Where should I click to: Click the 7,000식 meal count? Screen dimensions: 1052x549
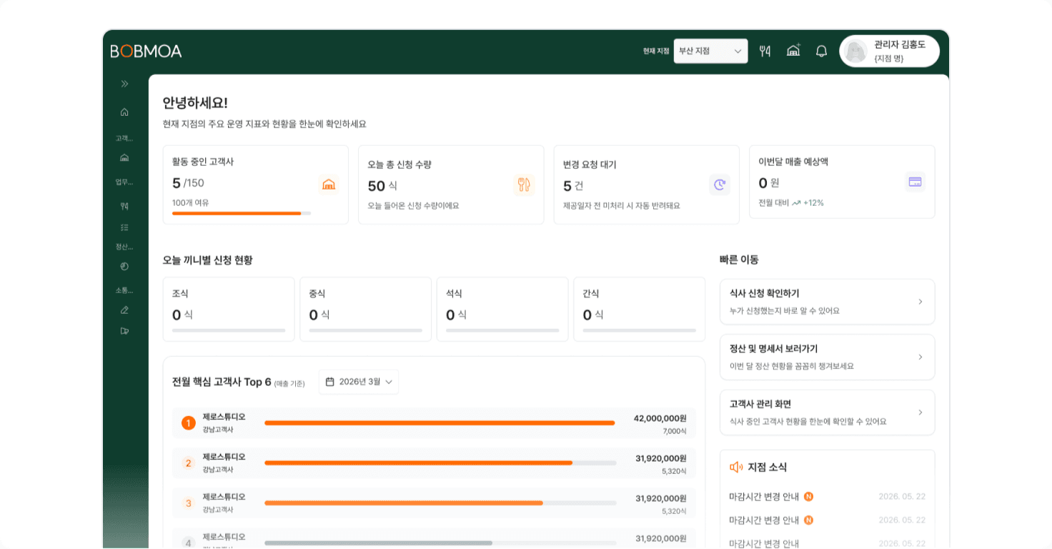click(x=675, y=431)
